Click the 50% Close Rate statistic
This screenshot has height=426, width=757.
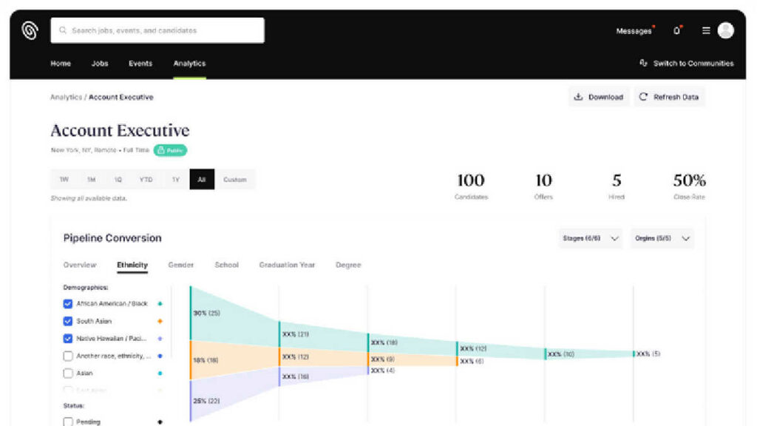[x=690, y=186]
